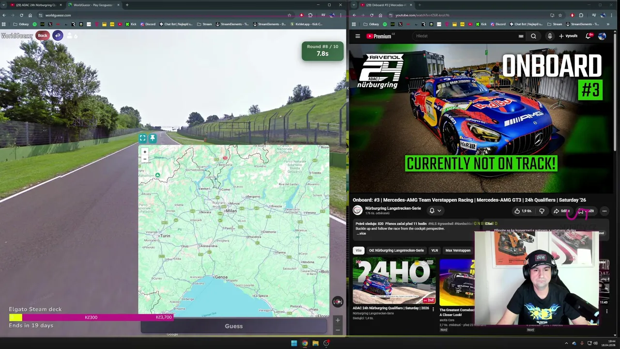Open the YouTube account avatar menu

(602, 36)
